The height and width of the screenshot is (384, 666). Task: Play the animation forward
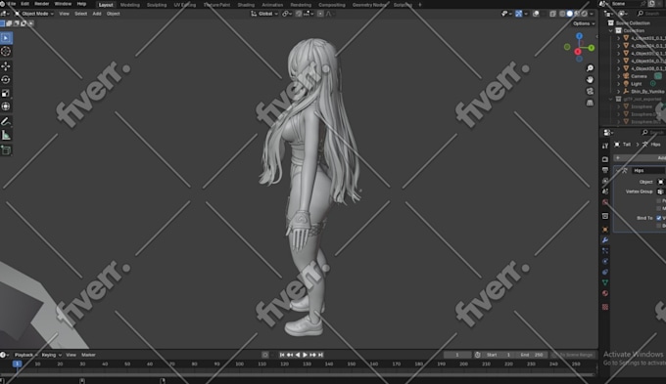point(305,355)
